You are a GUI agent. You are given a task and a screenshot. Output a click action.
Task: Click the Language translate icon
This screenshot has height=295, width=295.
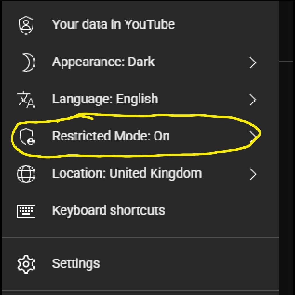(26, 100)
